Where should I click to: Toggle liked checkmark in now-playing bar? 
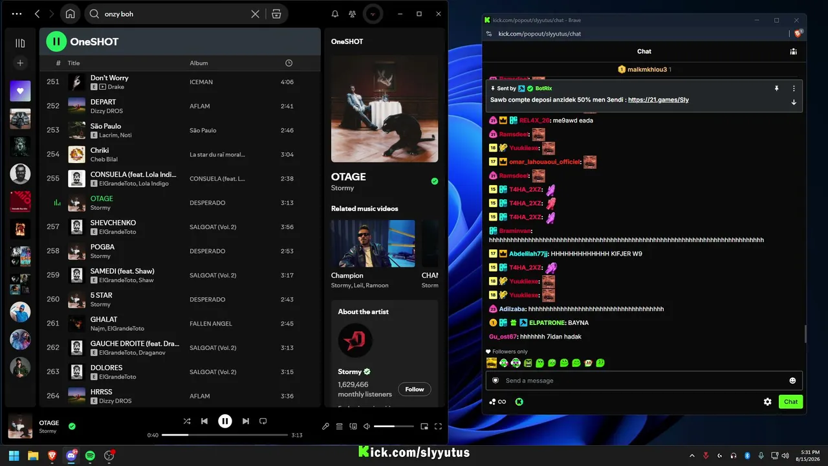(72, 426)
